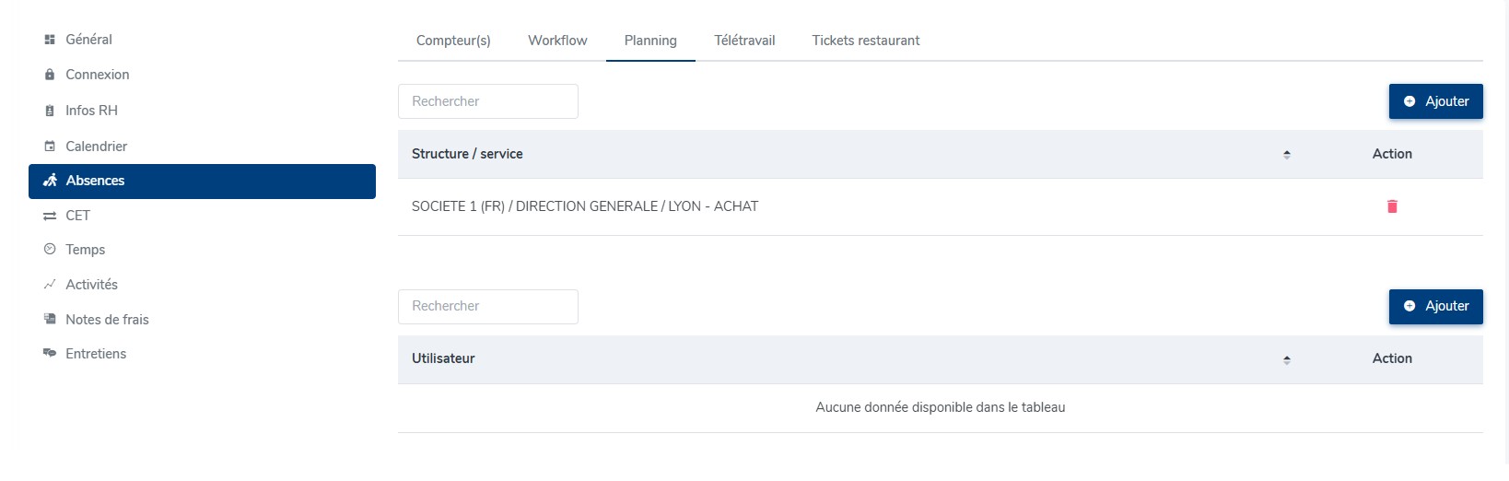Click the Infos RH badge icon
The height and width of the screenshot is (481, 1509).
click(x=50, y=111)
